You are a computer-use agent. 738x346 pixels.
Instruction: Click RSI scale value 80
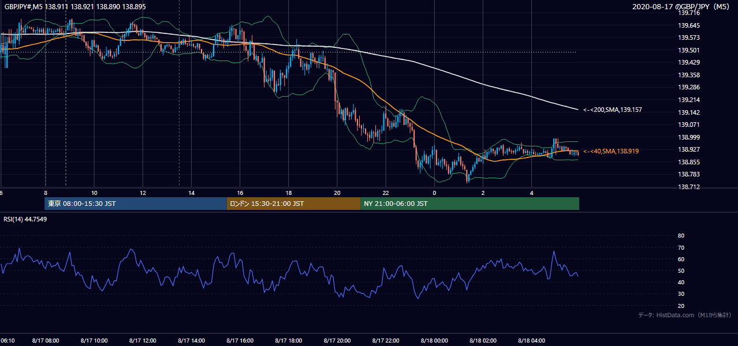pos(681,236)
